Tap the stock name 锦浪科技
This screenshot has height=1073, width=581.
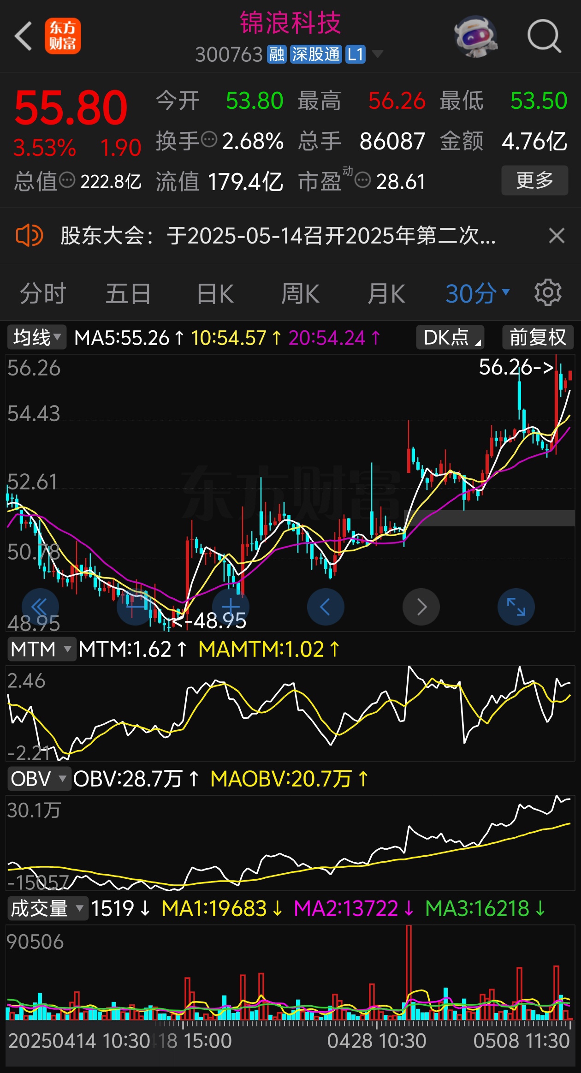(x=290, y=23)
